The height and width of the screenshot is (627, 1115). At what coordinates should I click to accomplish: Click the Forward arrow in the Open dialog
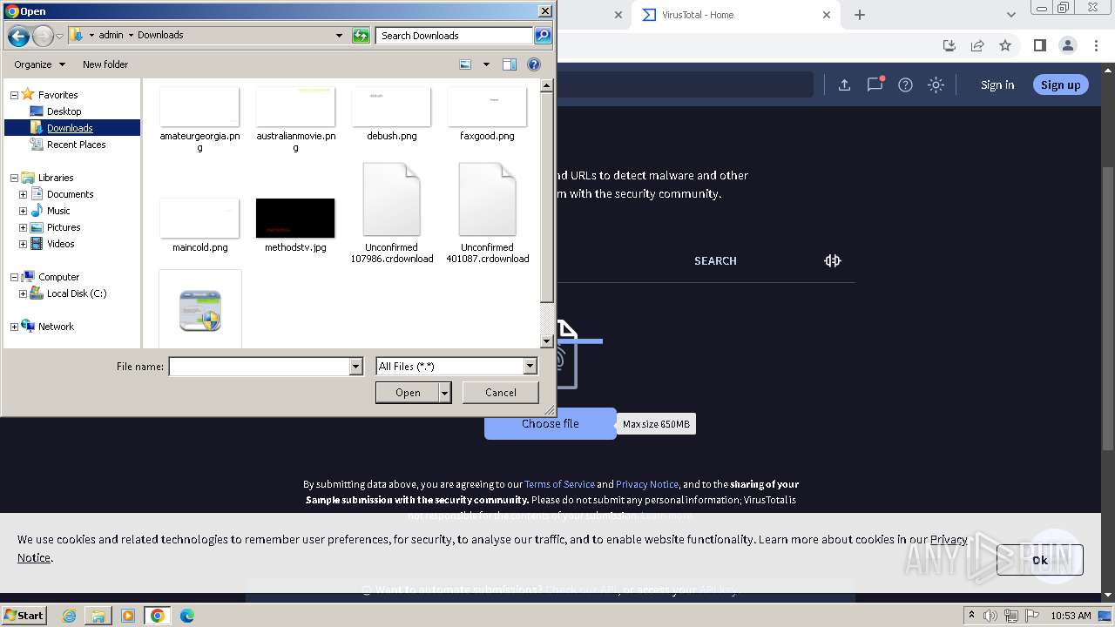click(43, 36)
